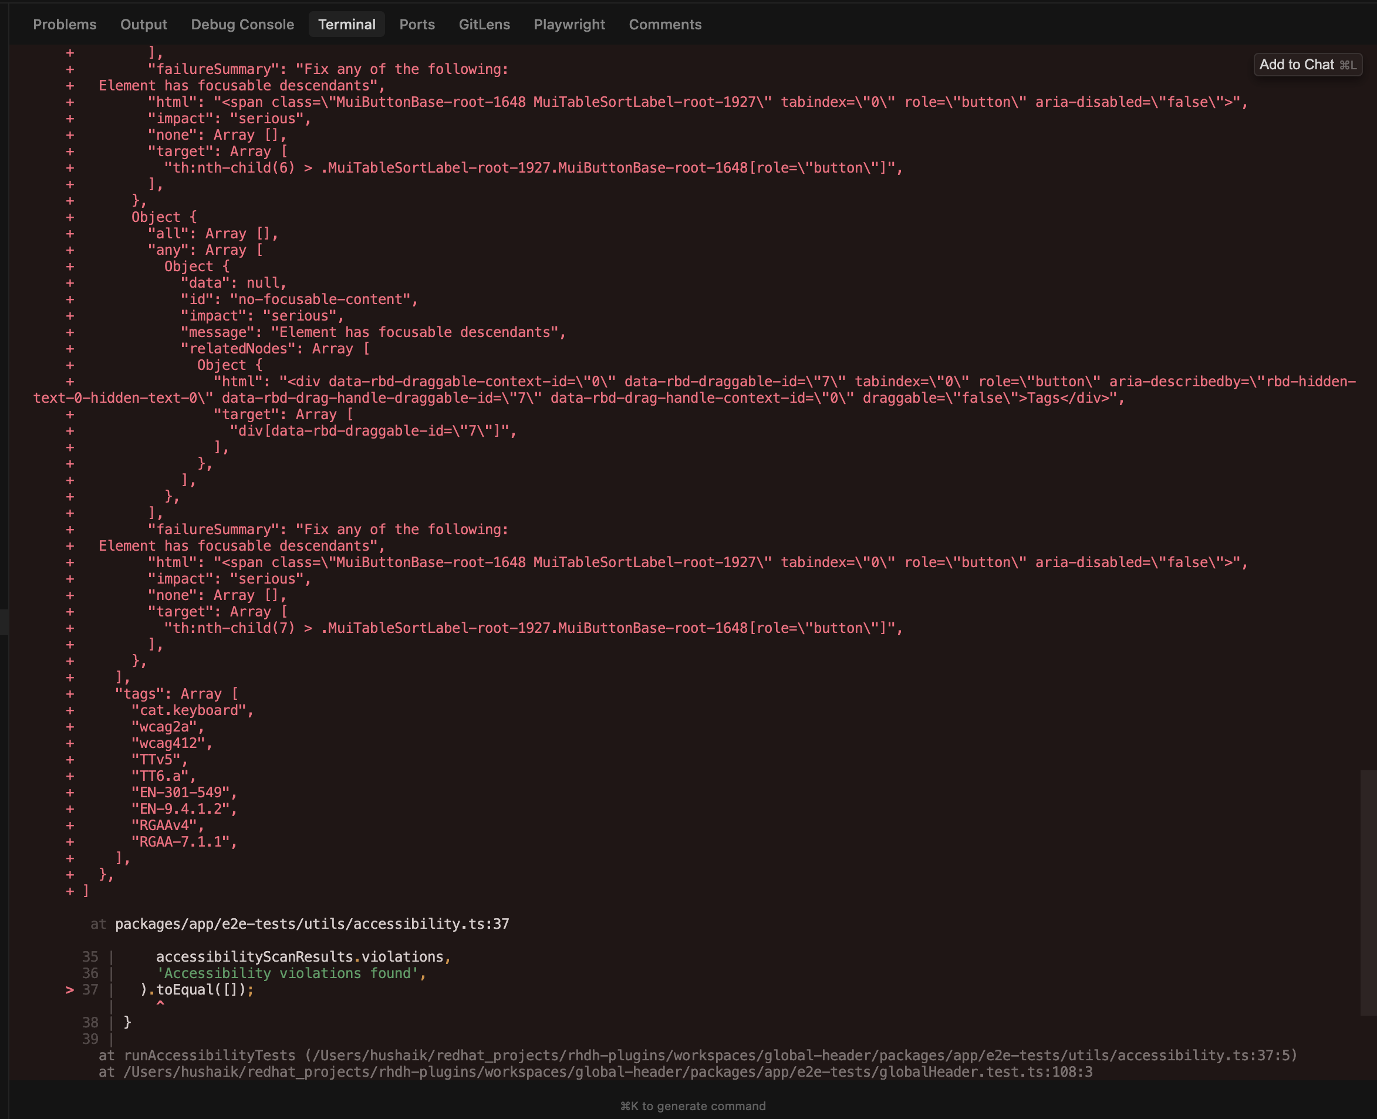
Task: Click the "wcag412" tag line in output
Action: (171, 743)
